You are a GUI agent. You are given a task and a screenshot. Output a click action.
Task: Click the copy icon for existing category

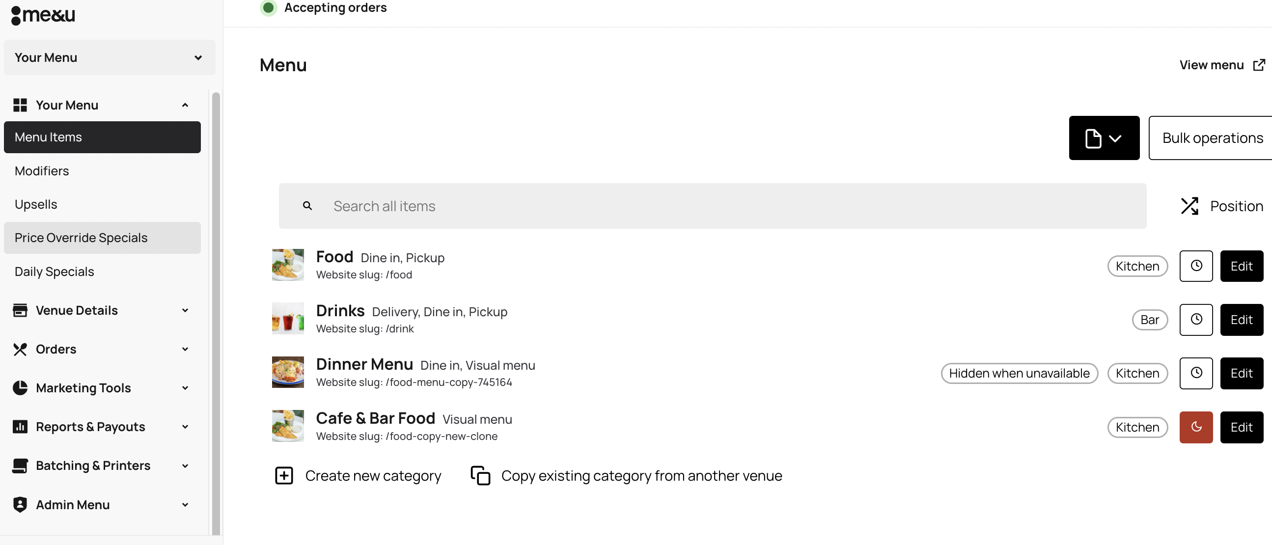(480, 475)
